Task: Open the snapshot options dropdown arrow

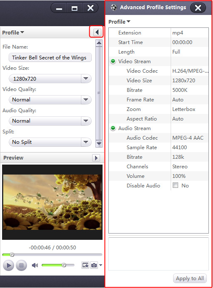Action: (x=100, y=265)
